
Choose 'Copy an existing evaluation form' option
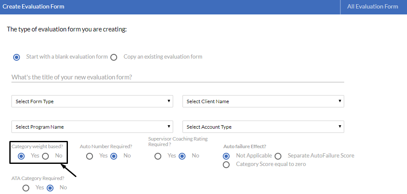point(114,57)
